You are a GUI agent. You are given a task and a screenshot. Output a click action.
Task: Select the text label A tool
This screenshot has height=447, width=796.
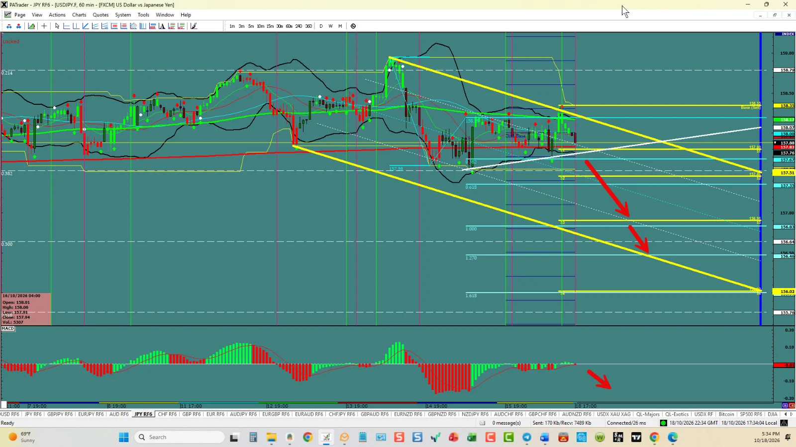pos(162,26)
